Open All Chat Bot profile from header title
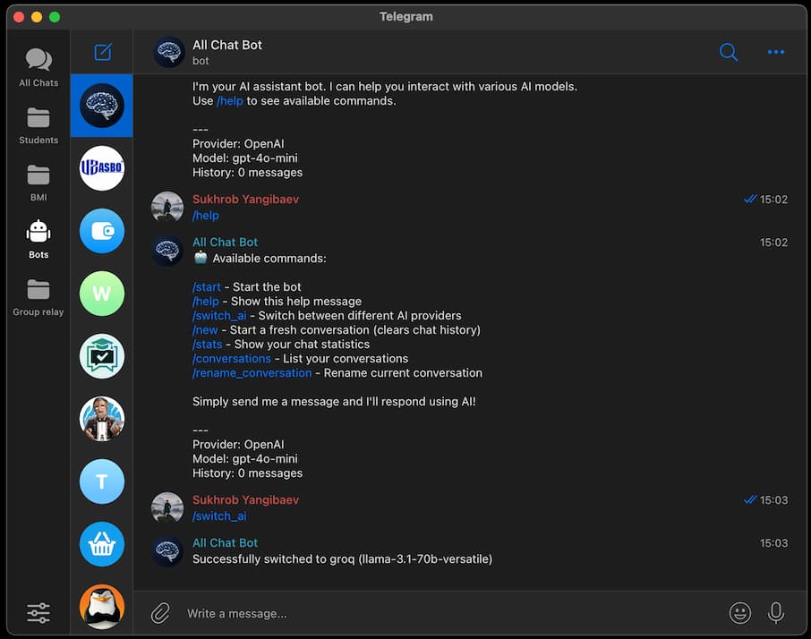This screenshot has width=811, height=639. point(227,45)
